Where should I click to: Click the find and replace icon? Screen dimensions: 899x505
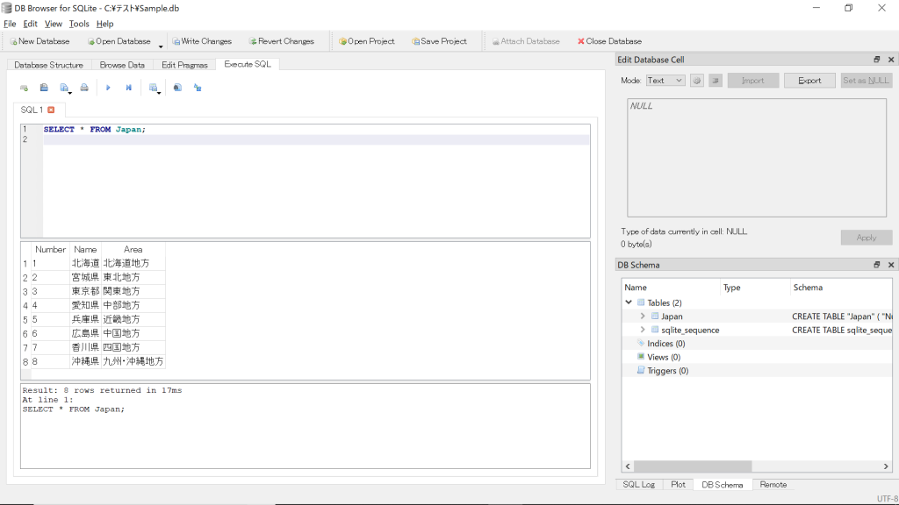pos(198,88)
